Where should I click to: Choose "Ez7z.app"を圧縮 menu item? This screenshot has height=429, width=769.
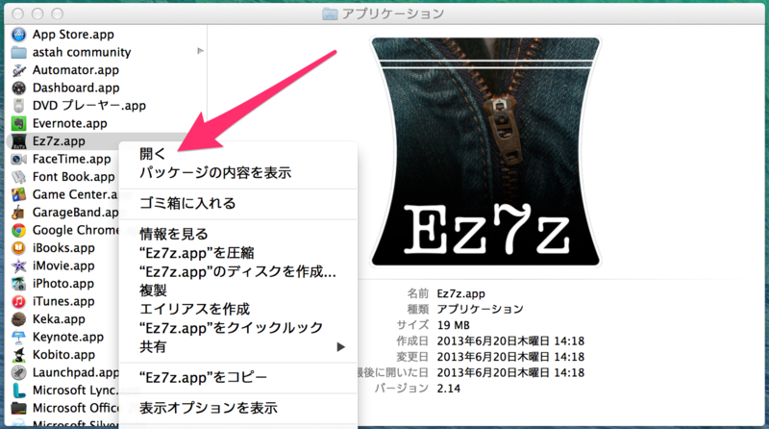197,253
